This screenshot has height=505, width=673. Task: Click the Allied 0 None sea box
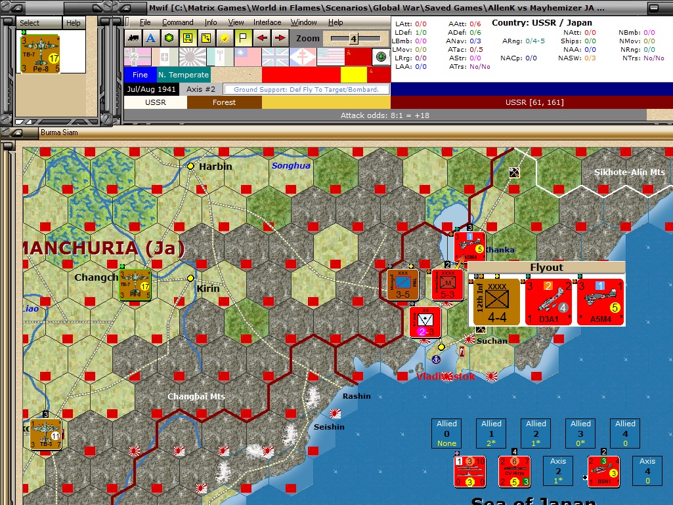tap(446, 434)
